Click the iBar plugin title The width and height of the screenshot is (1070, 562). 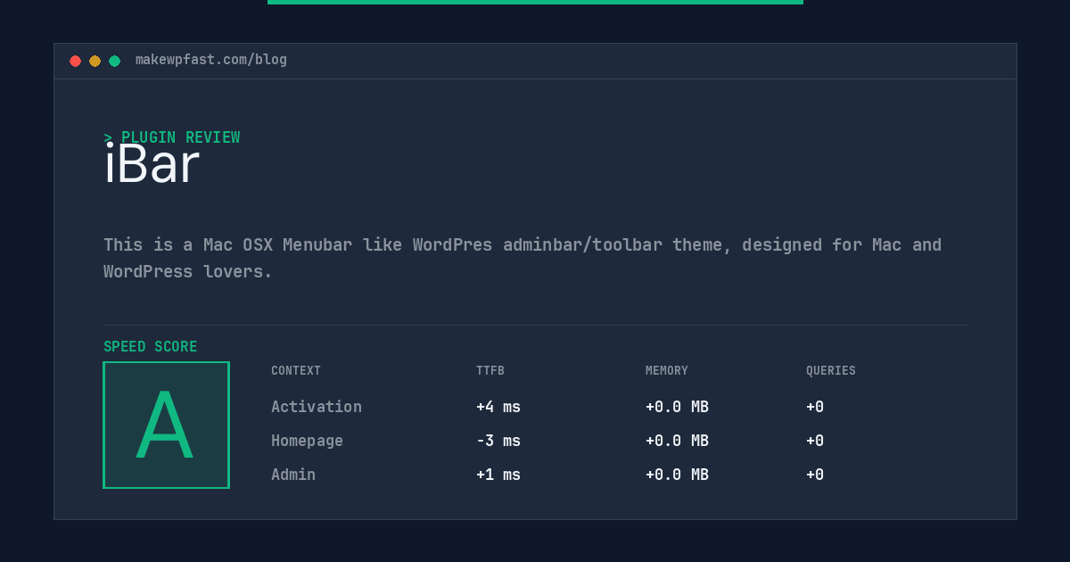[152, 164]
